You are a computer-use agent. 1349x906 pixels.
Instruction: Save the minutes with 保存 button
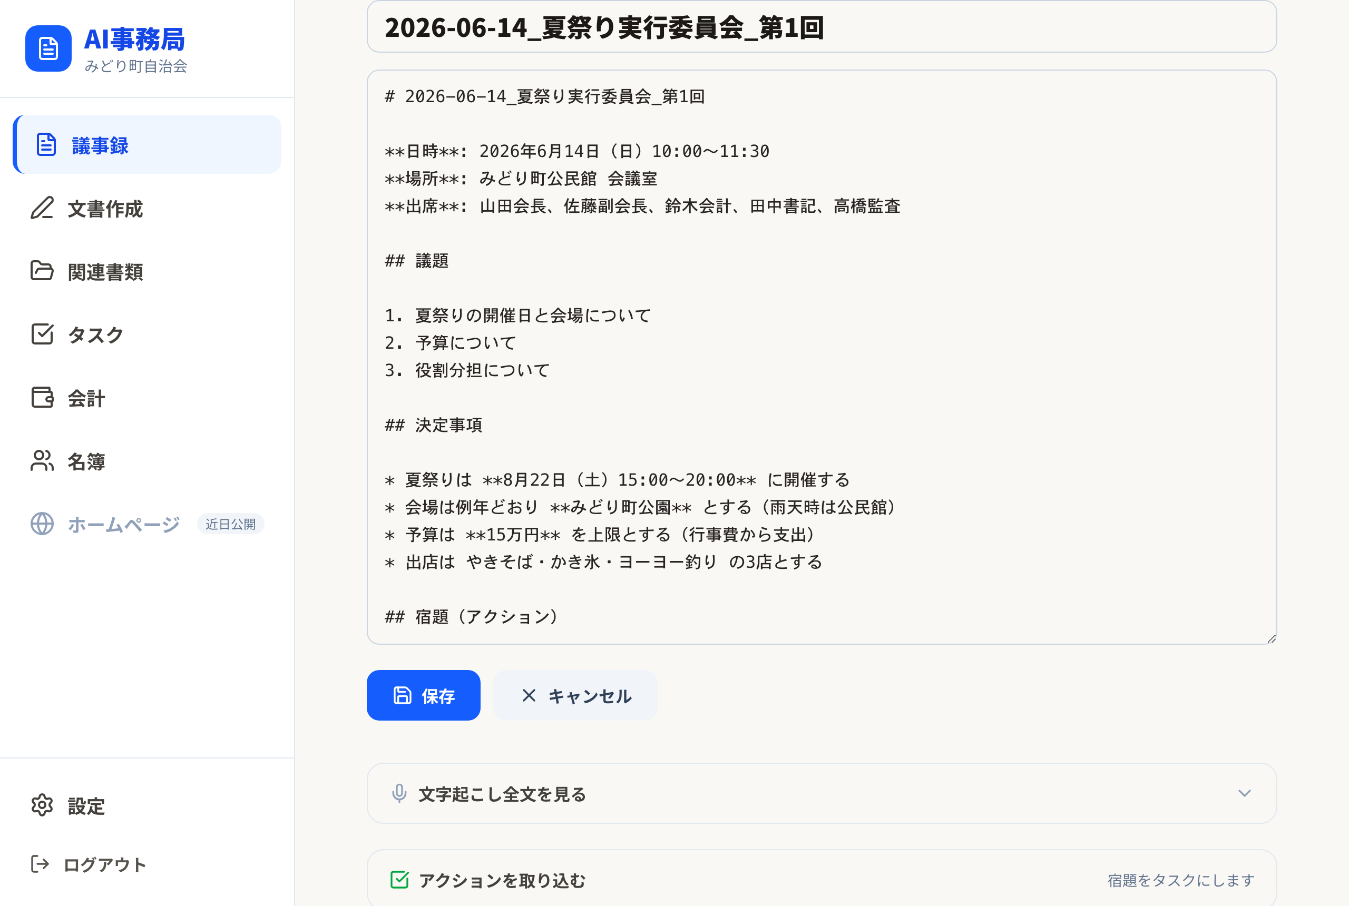point(424,695)
